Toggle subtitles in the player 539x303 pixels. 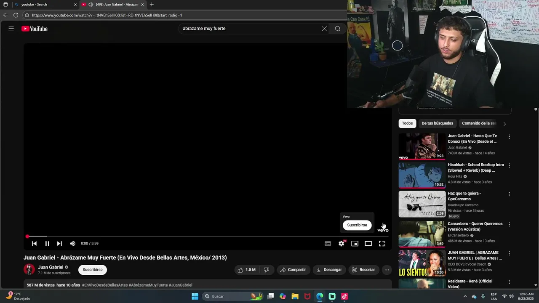pyautogui.click(x=328, y=244)
